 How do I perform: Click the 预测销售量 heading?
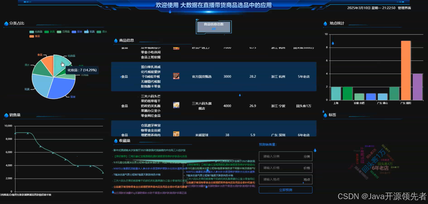click(268, 145)
